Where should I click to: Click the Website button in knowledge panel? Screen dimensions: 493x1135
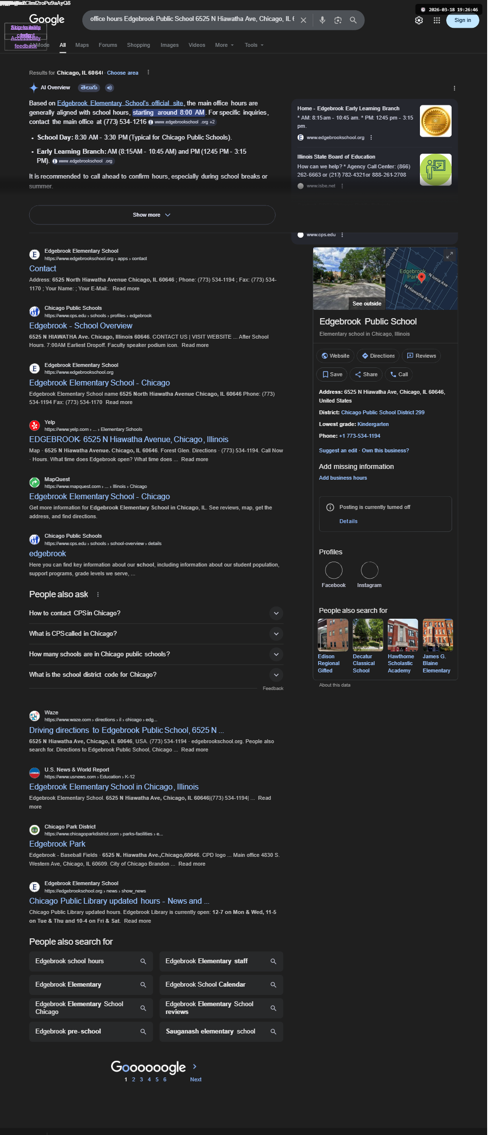click(x=335, y=356)
